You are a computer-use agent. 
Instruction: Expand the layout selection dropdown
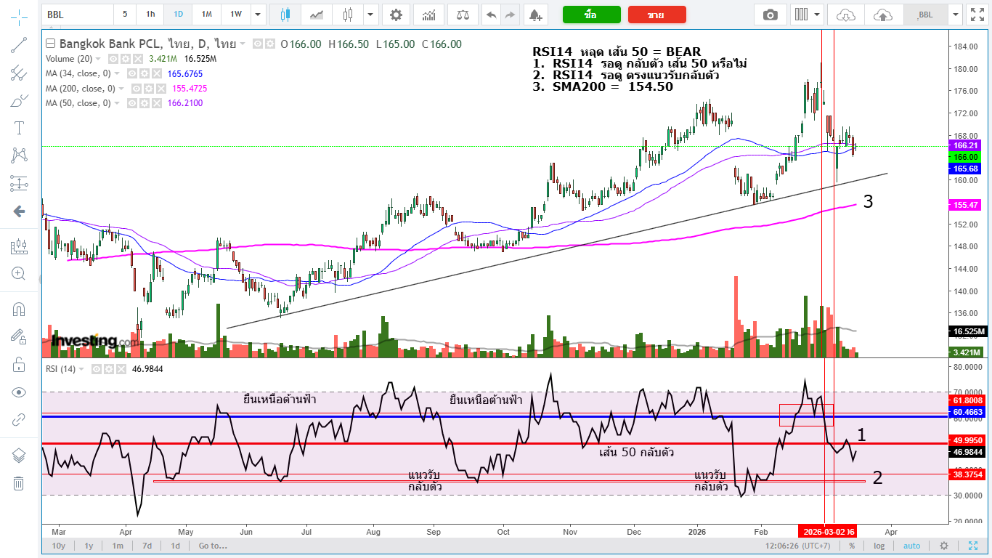(818, 14)
